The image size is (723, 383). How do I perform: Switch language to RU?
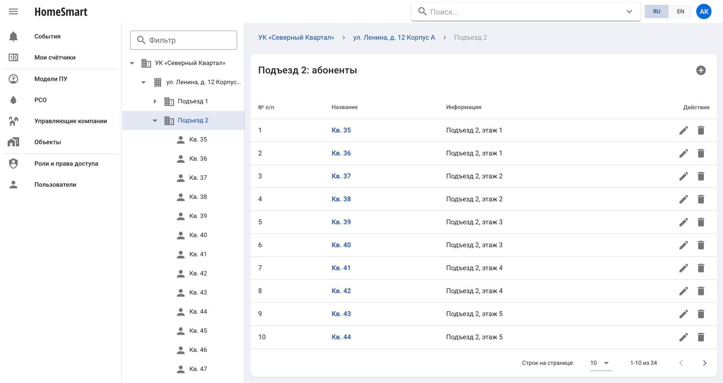657,11
